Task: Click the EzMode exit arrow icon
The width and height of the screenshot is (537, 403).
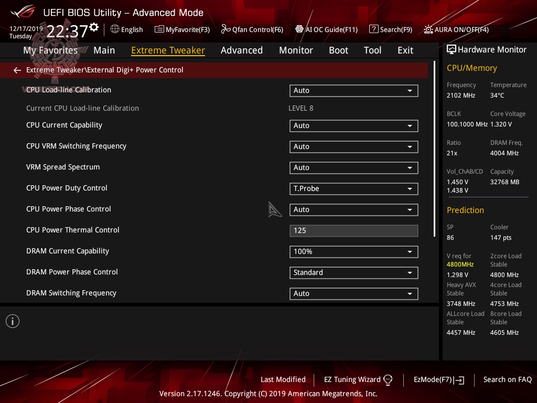Action: click(x=459, y=380)
